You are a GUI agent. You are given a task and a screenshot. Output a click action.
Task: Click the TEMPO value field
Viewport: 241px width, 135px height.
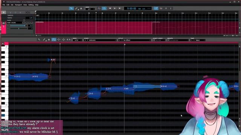29,18
